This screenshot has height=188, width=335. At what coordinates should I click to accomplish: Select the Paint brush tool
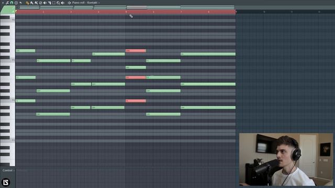coord(31,3)
